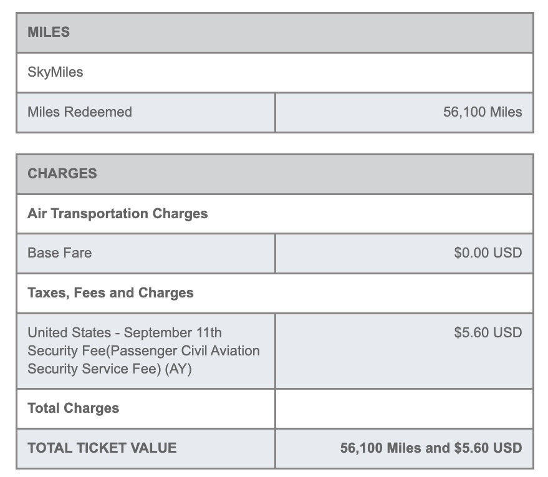Screen dimensions: 548x477
Task: Click the Miles Redeemed label
Action: click(80, 112)
